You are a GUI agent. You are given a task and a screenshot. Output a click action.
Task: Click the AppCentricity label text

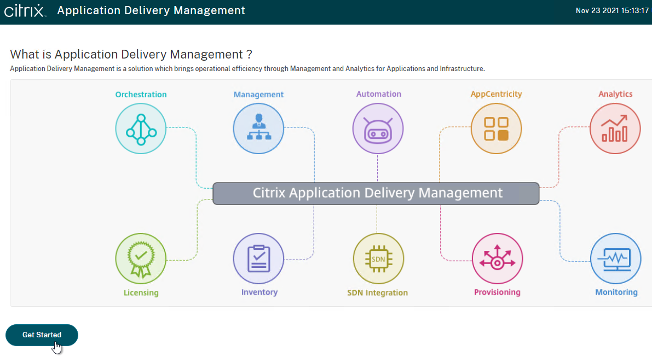496,94
